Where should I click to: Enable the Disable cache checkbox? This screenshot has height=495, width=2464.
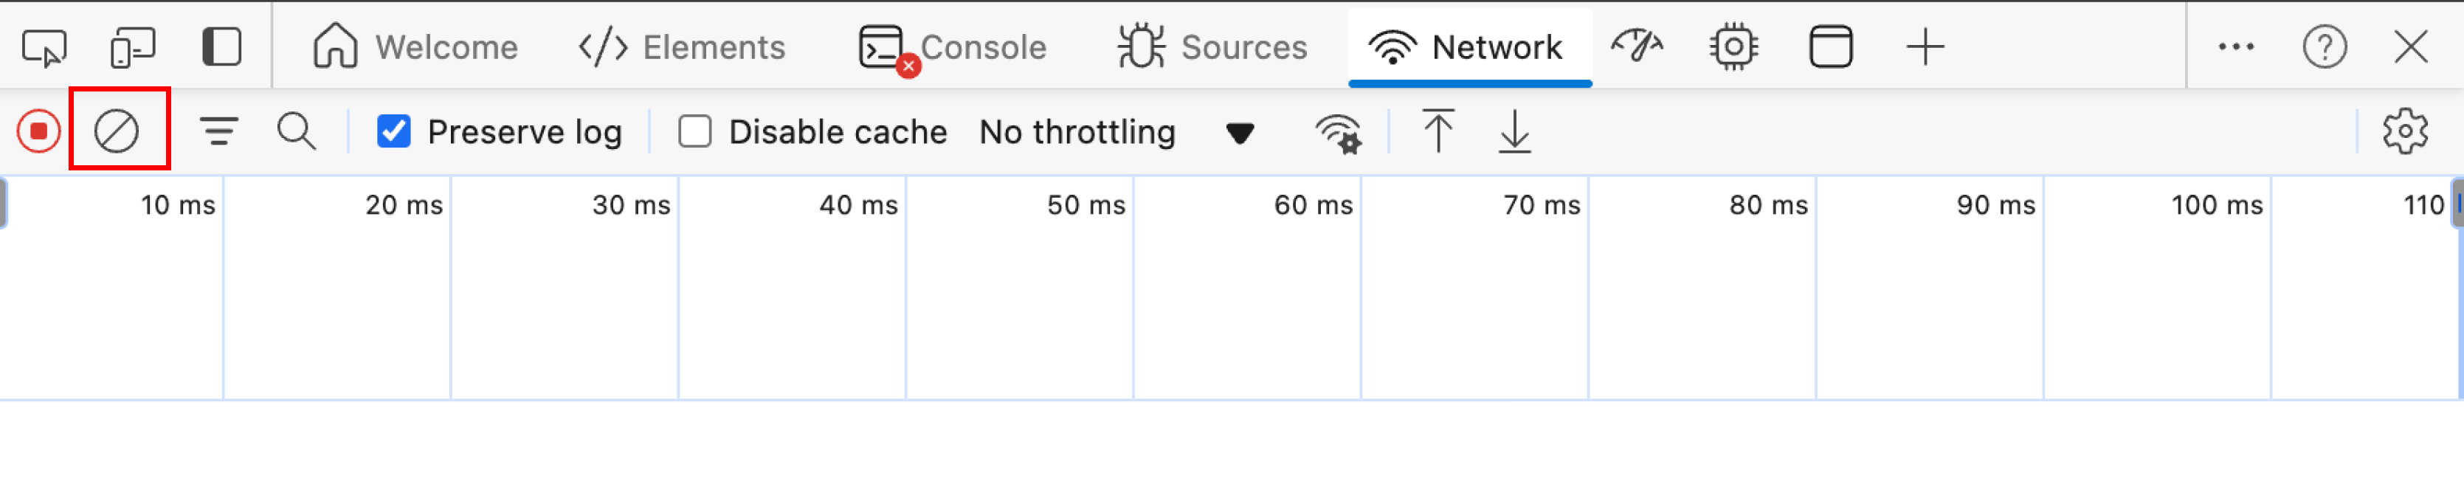pos(695,131)
